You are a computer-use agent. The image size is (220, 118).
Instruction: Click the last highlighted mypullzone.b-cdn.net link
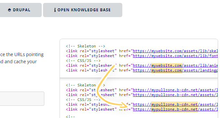click(175, 109)
